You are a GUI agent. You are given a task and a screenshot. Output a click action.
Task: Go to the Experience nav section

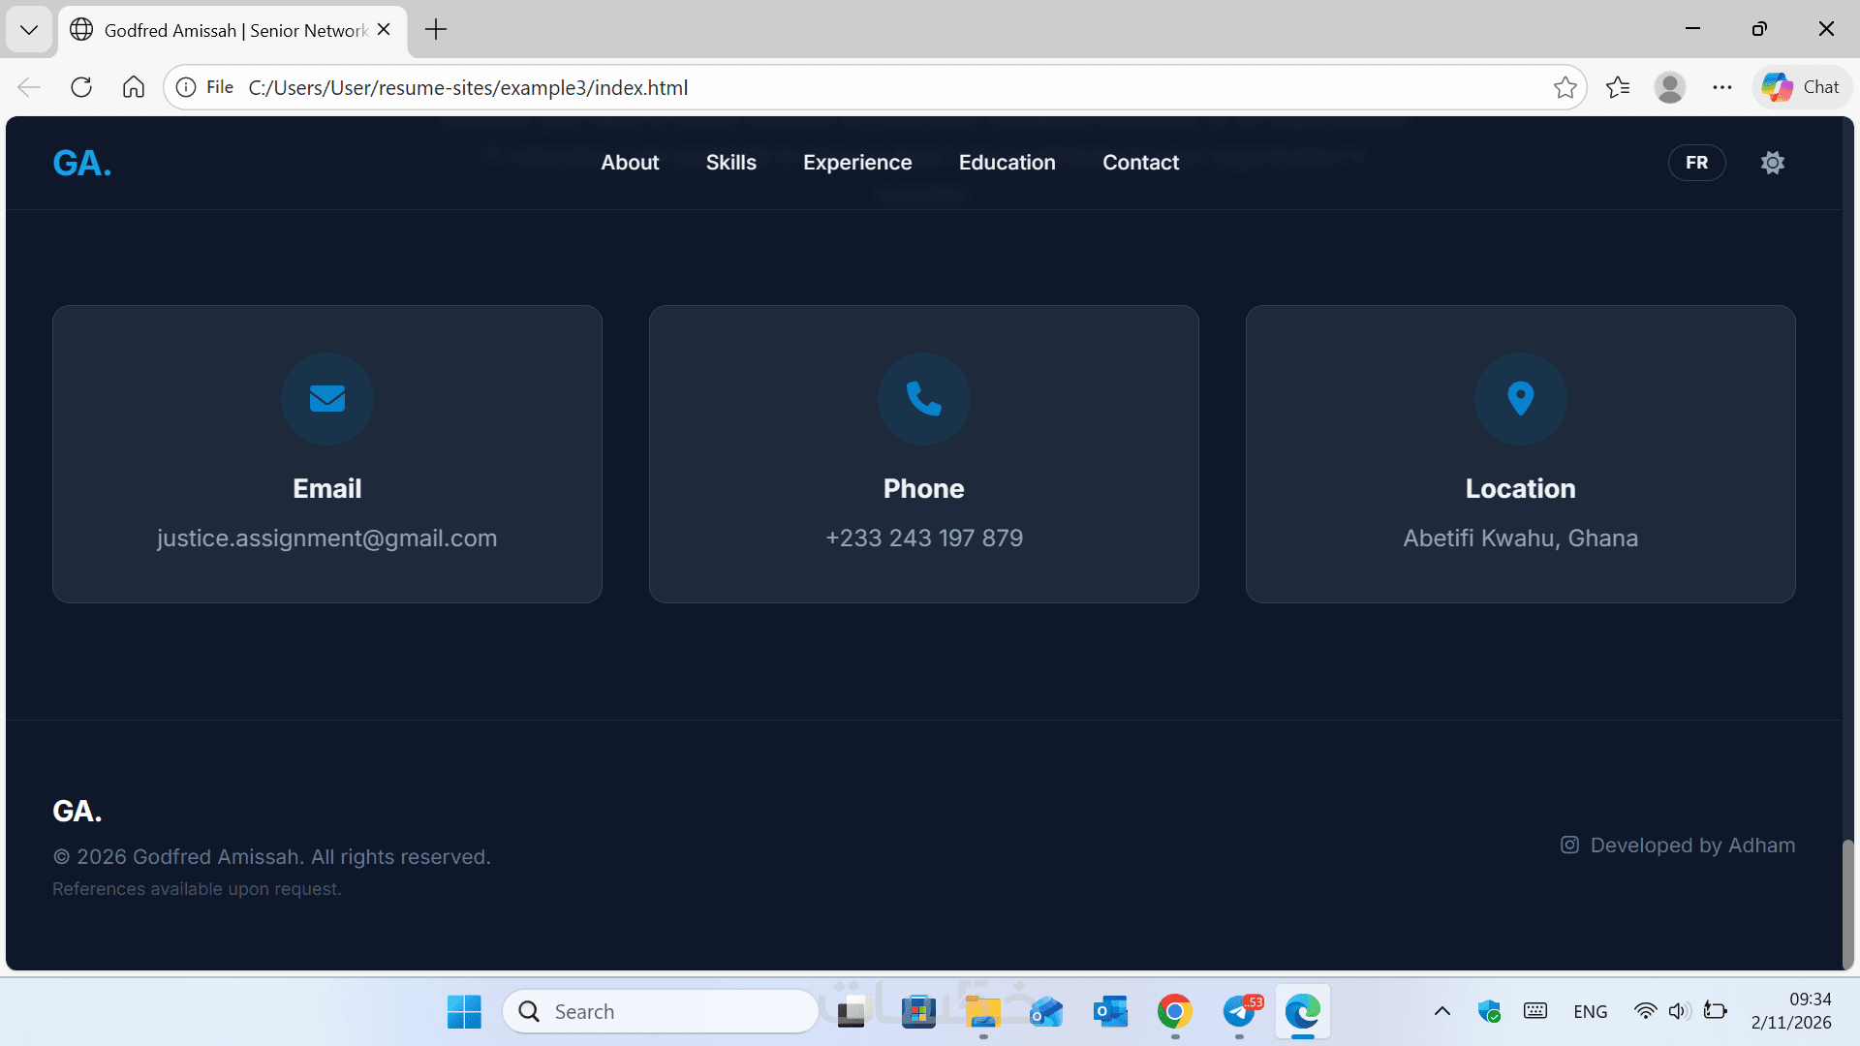pos(856,163)
